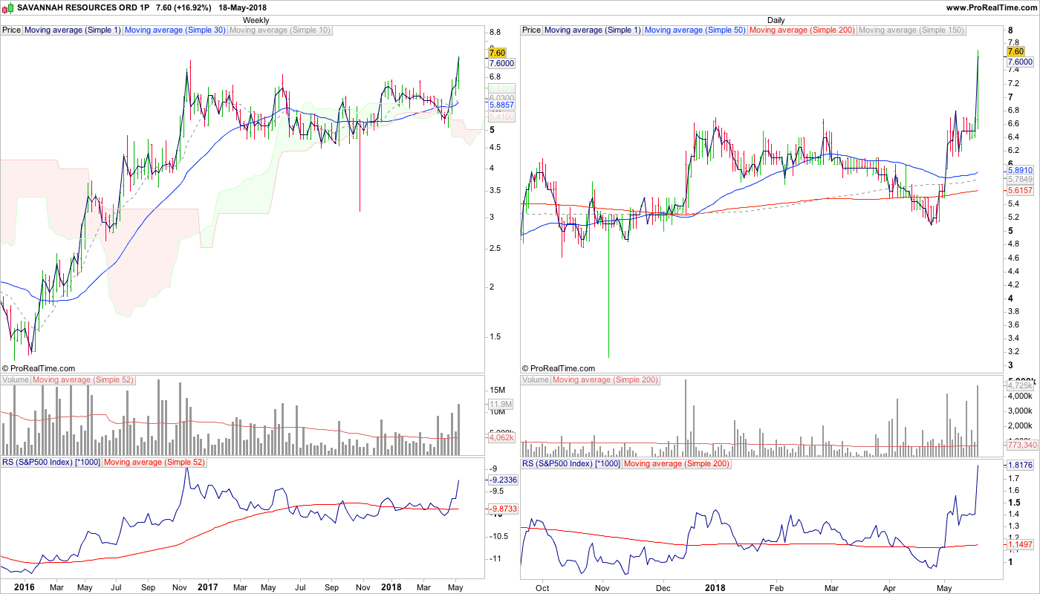The image size is (1040, 594).
Task: Click the Volume label in the Daily panel
Action: click(536, 380)
